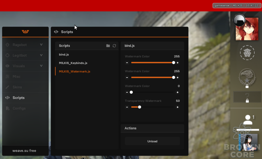
Task: Decrease third Watermark Color with minus
Action: [x=127, y=92]
